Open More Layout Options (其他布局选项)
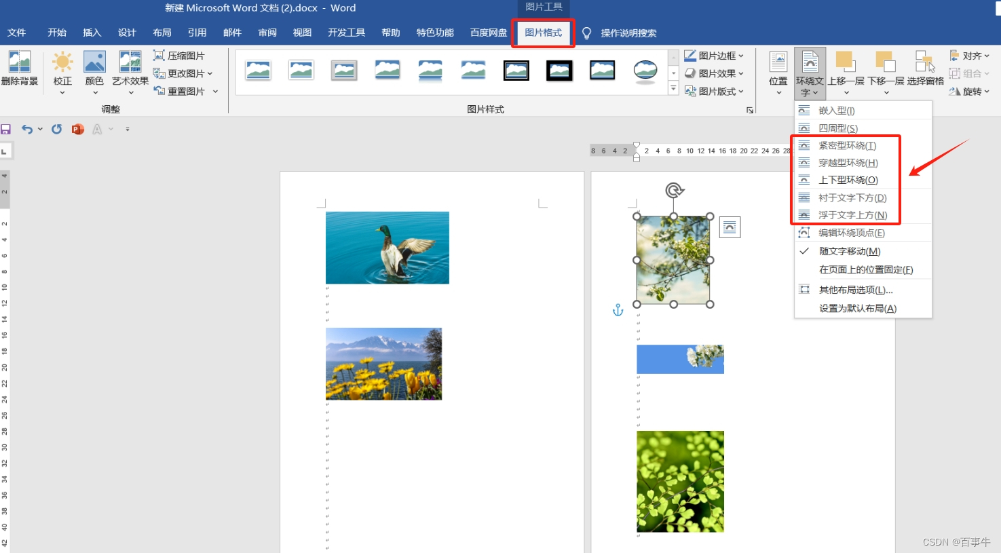Viewport: 1001px width, 553px height. click(863, 290)
